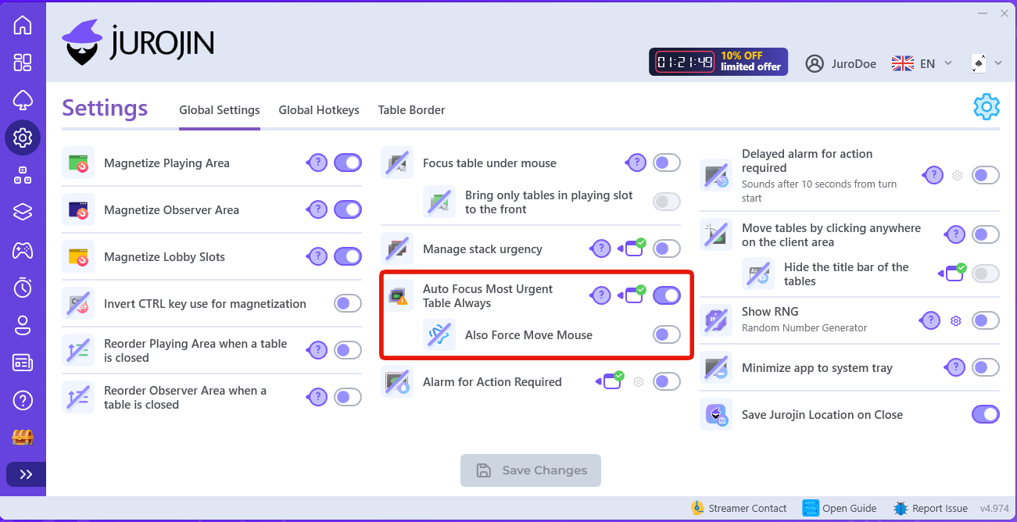1017x522 pixels.
Task: Open the EN language dropdown
Action: (922, 63)
